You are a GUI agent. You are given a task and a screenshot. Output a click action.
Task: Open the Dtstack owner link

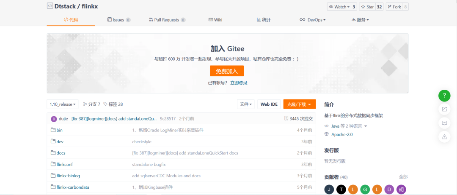pos(64,6)
